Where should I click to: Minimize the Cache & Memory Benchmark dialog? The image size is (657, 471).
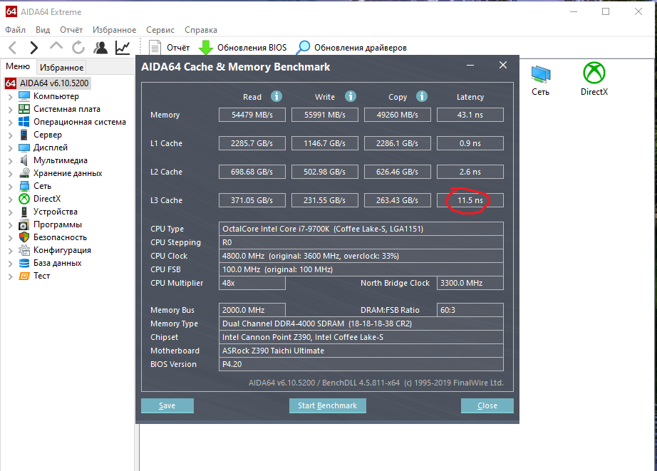click(470, 66)
